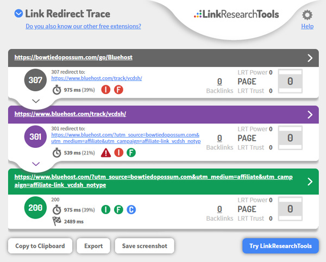Click the Try LinkResearchTools button
Viewport: 326px width, 262px height.
(x=280, y=246)
